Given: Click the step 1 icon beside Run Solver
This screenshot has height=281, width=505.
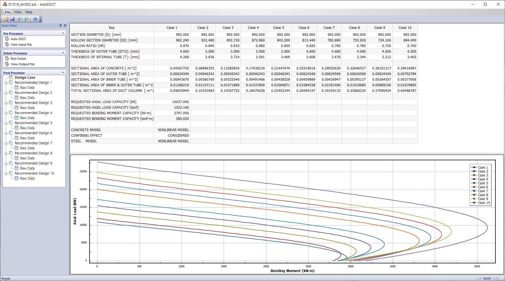Looking at the screenshot, I should click(x=7, y=59).
